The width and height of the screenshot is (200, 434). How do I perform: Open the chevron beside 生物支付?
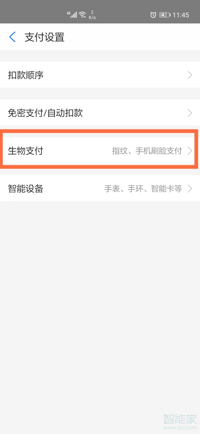[x=190, y=151]
